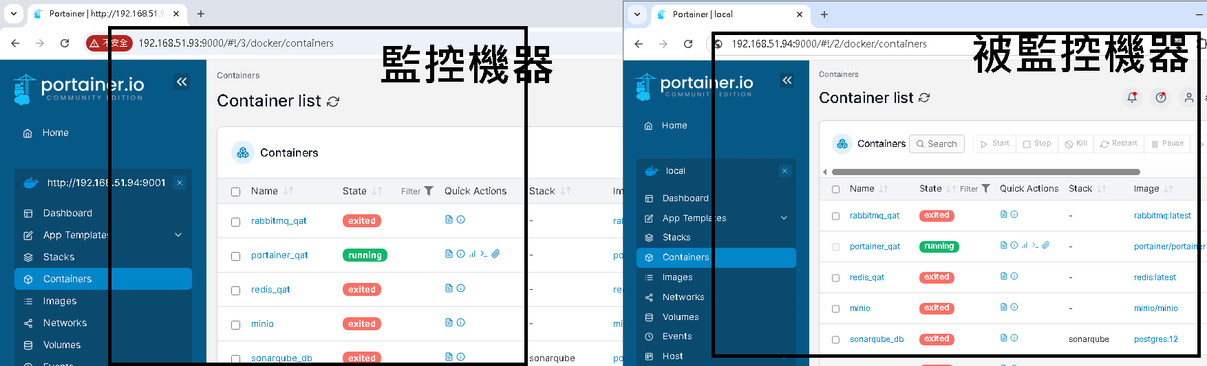Open logs for rabbitmq_qat in right window
The width and height of the screenshot is (1207, 366).
pyautogui.click(x=1004, y=214)
